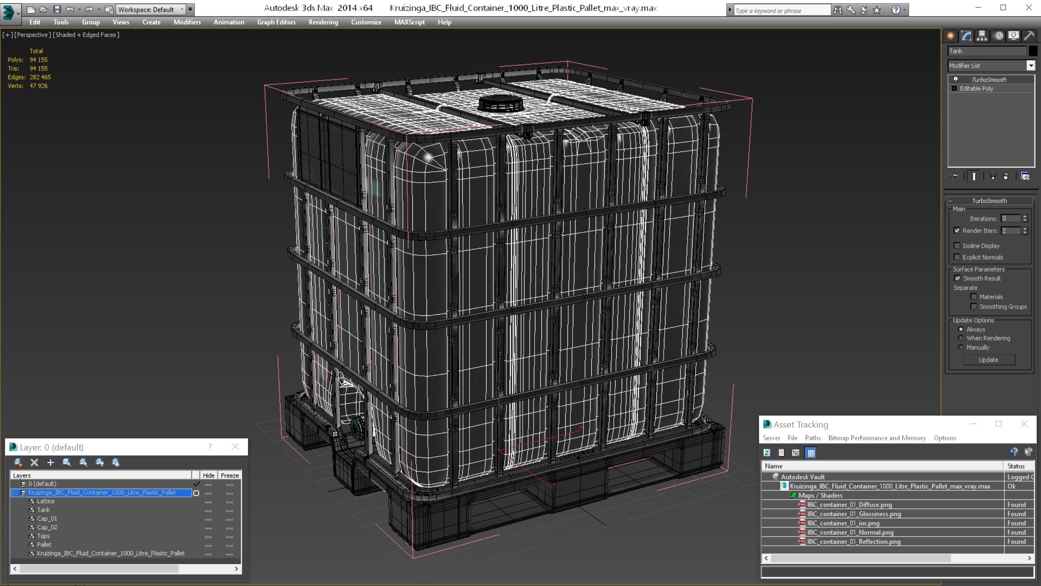
Task: Open the Graph Editors menu
Action: click(x=276, y=22)
